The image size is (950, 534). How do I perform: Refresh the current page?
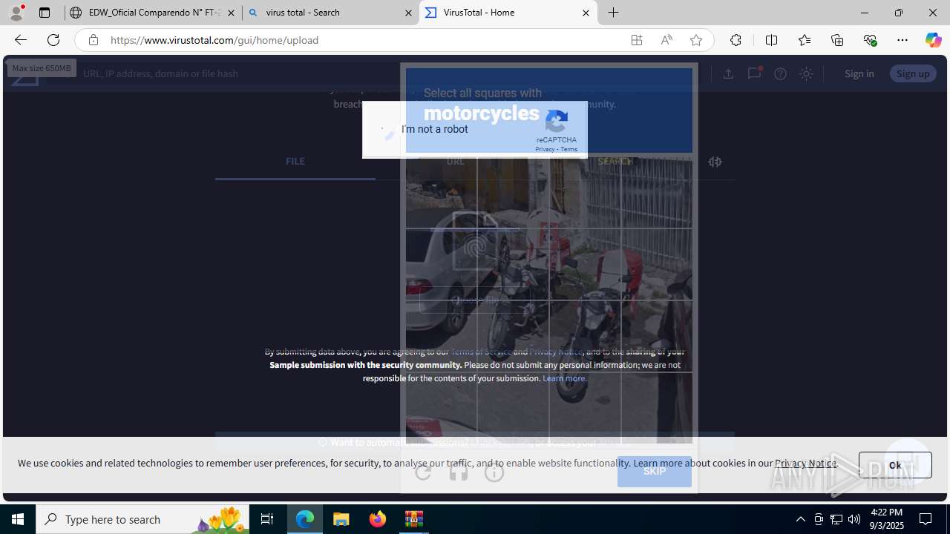click(x=53, y=40)
